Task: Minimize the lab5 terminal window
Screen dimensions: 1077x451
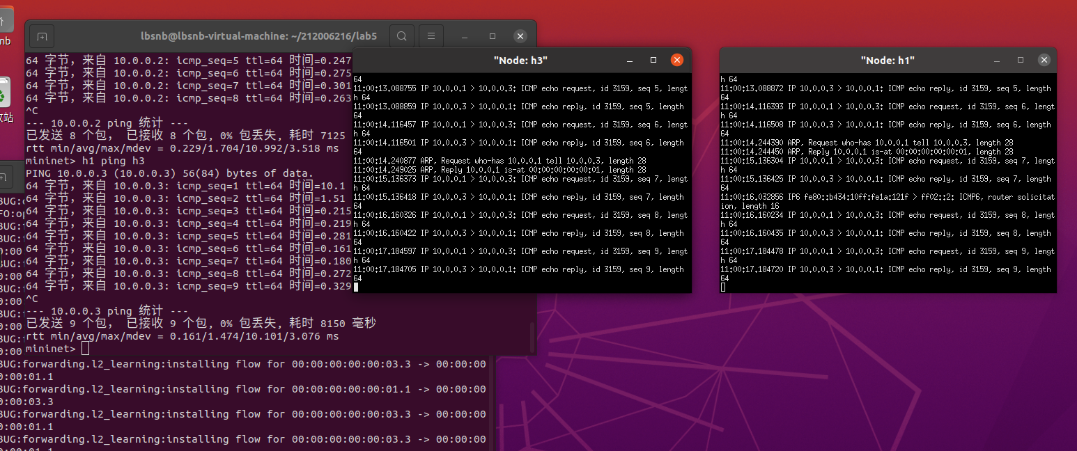Action: (x=465, y=36)
